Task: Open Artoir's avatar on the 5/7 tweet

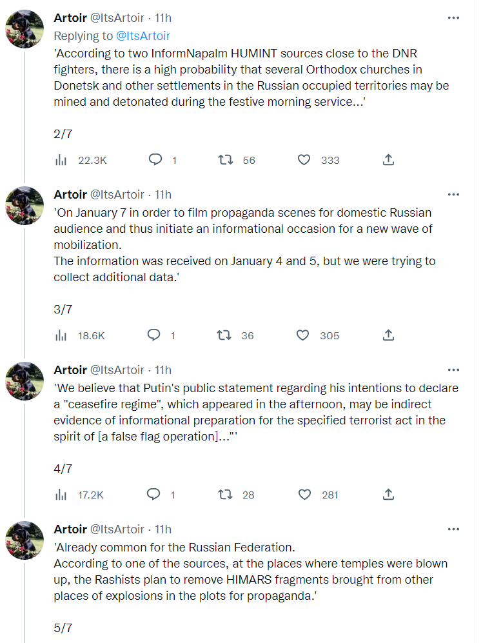Action: coord(25,540)
